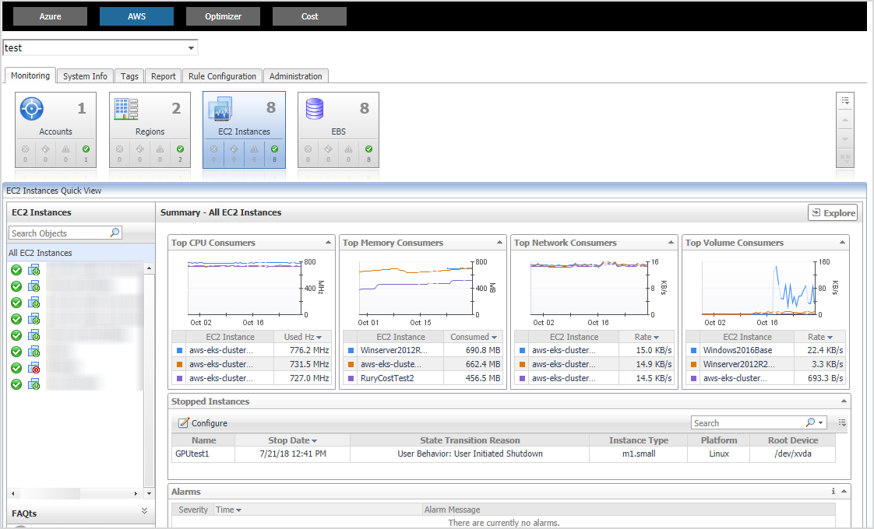This screenshot has height=529, width=874.
Task: Select the Regions tile icon
Action: click(126, 109)
